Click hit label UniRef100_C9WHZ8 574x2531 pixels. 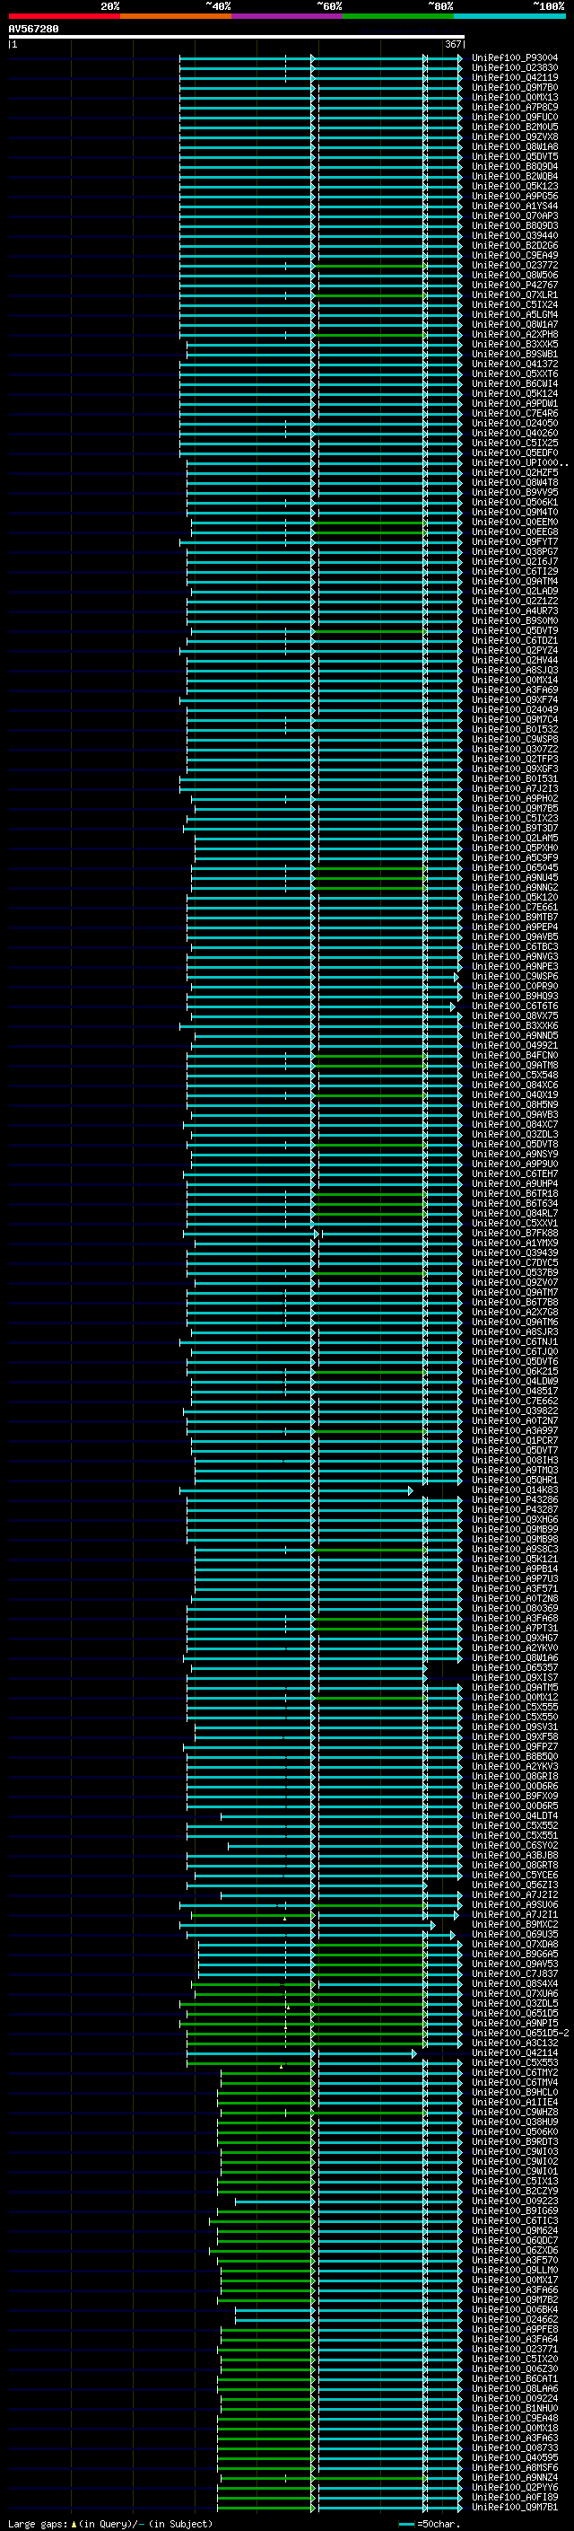515,2113
